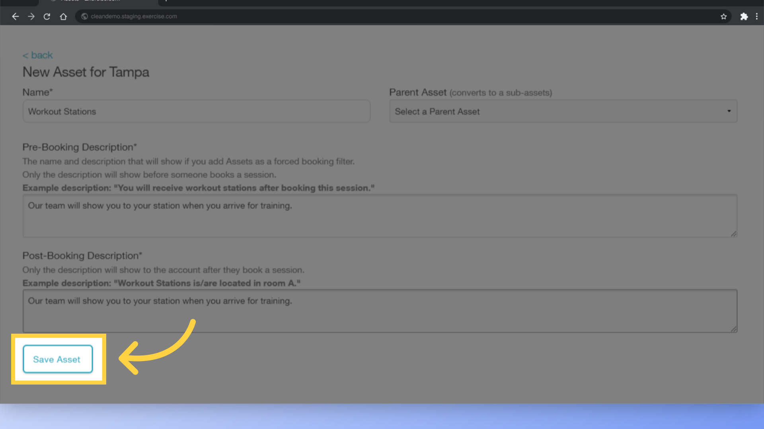
Task: Reload the current page
Action: tap(47, 16)
